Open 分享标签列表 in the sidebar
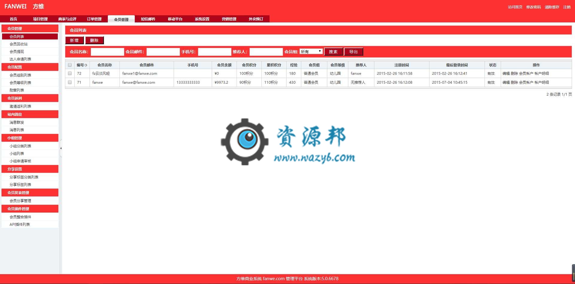This screenshot has width=575, height=284. 30,184
